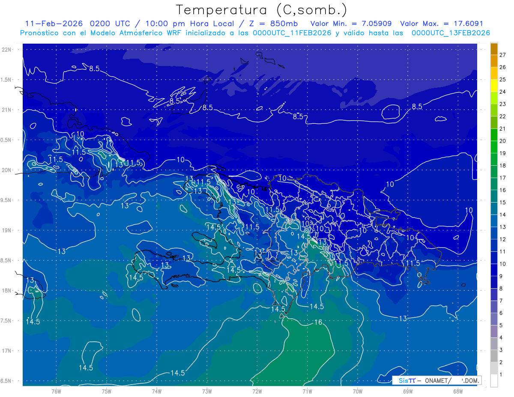The height and width of the screenshot is (397, 514).
Task: Click color scale label "5"
Action: click(x=501, y=325)
